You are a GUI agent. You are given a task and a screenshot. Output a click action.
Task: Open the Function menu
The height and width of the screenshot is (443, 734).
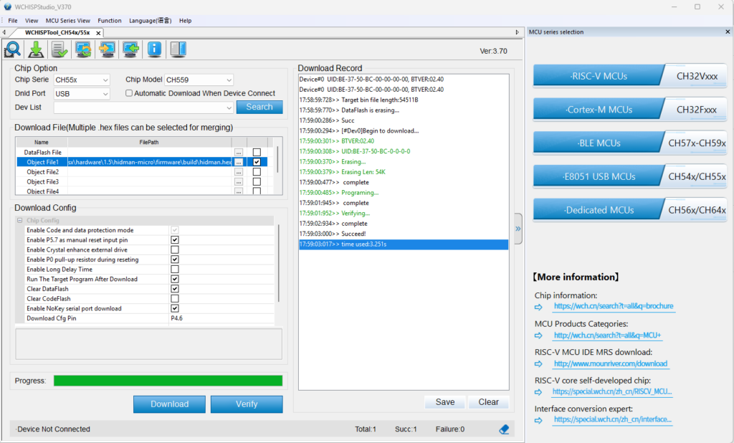coord(110,21)
